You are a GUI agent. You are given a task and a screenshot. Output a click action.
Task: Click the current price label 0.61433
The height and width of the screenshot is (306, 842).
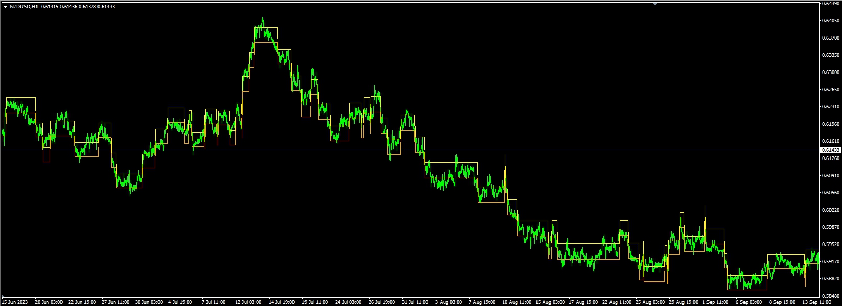(829, 150)
